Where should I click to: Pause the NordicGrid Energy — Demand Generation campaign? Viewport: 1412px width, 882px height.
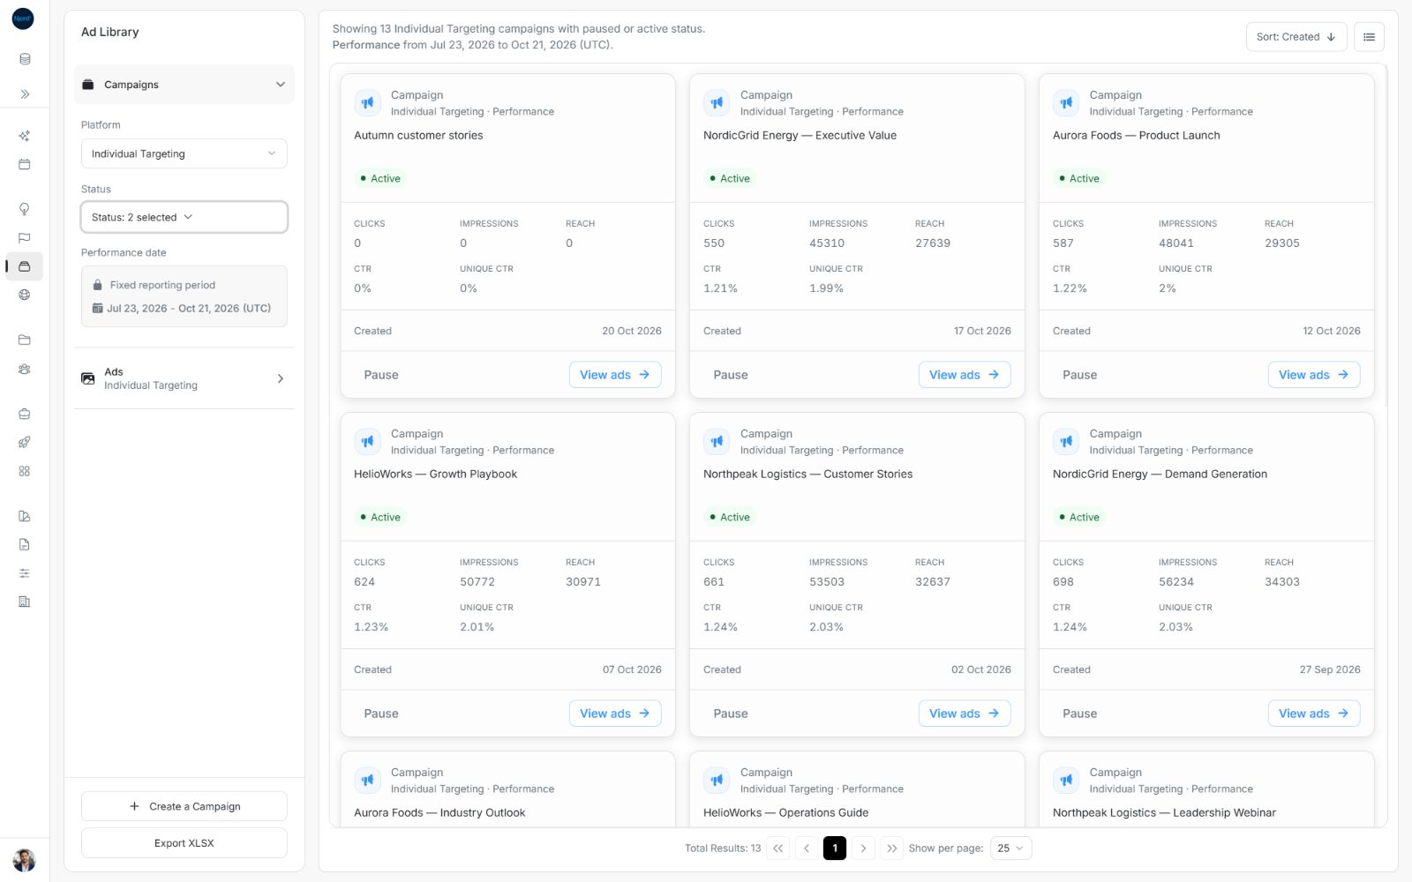click(x=1080, y=714)
